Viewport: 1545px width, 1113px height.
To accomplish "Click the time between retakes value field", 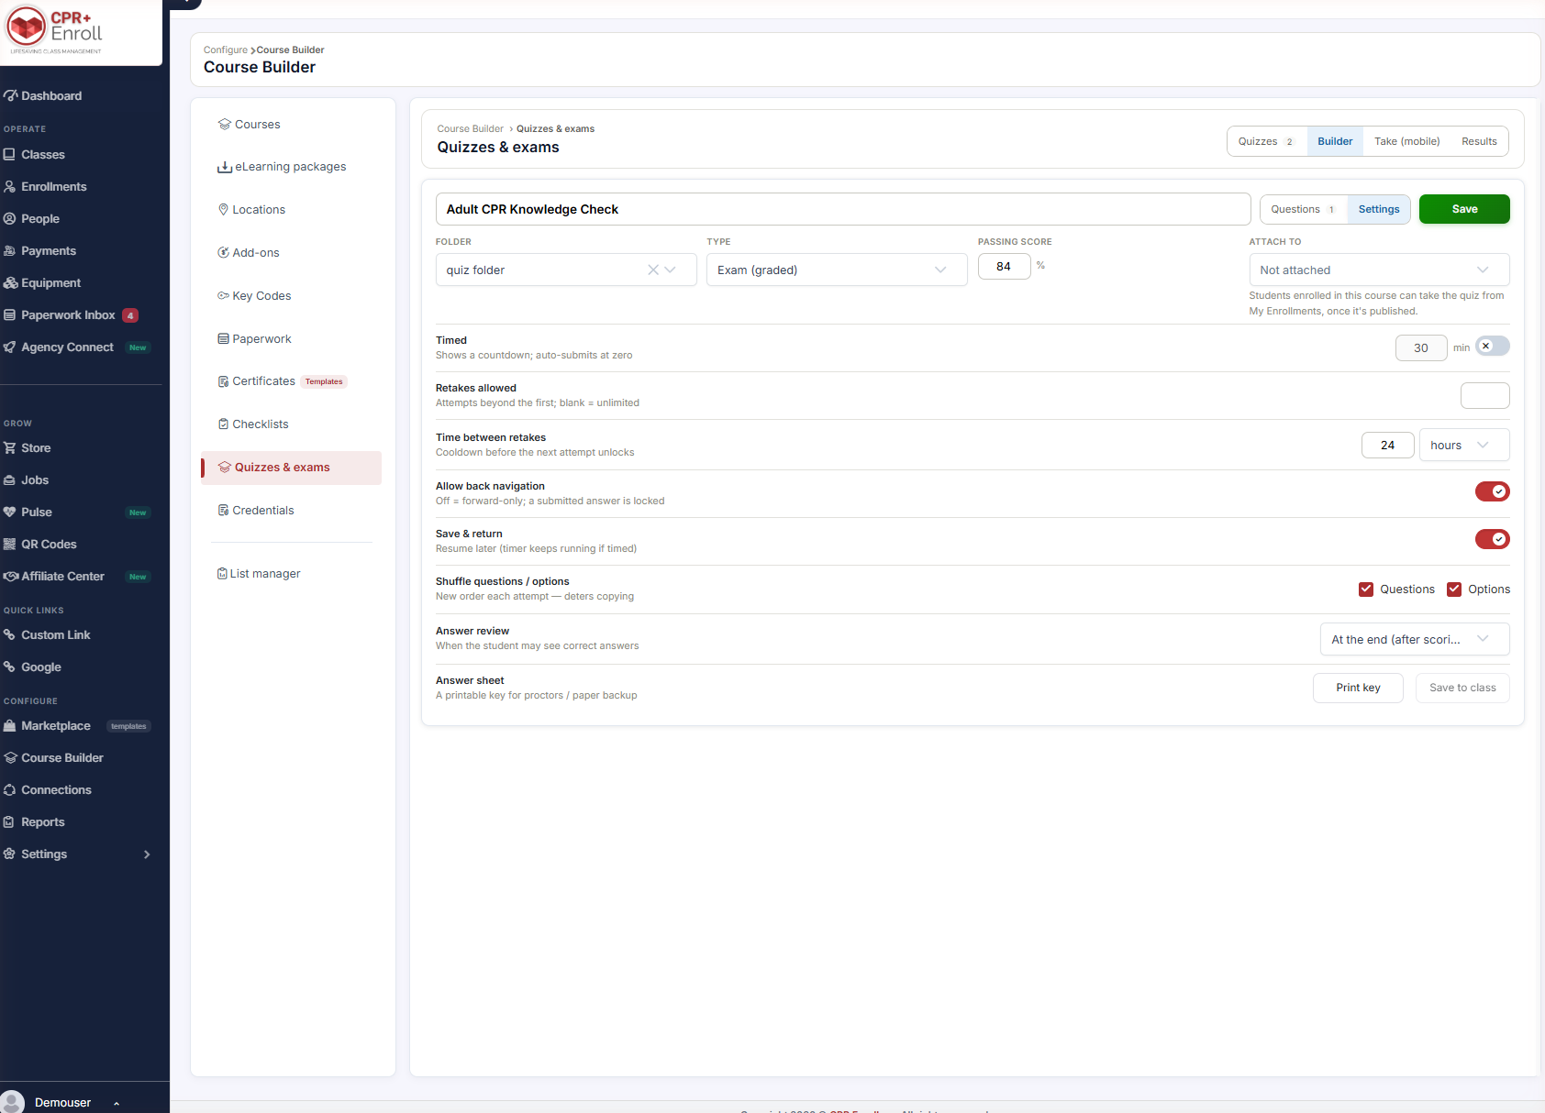I will (x=1387, y=446).
